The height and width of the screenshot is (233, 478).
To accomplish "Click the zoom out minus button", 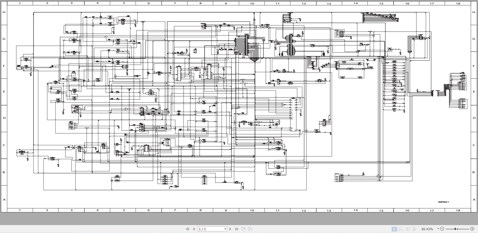I will point(442,229).
